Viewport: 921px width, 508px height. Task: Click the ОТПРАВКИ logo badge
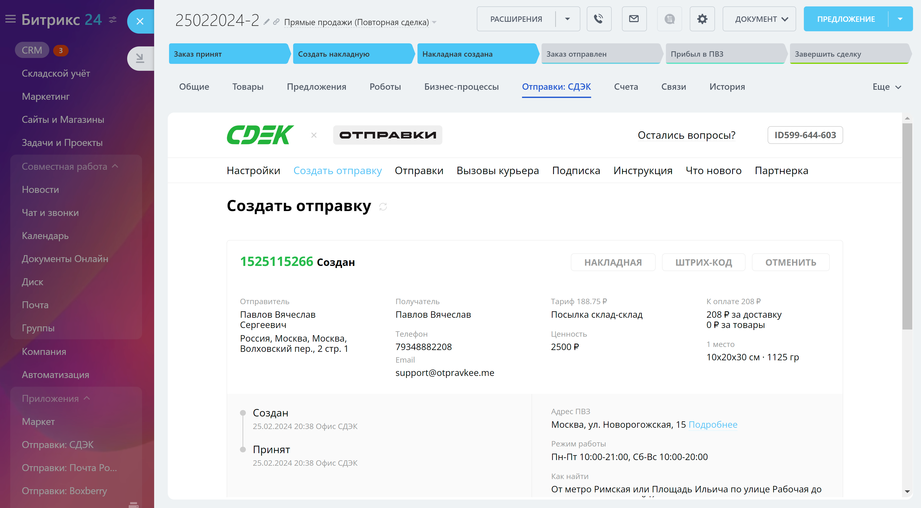tap(388, 135)
